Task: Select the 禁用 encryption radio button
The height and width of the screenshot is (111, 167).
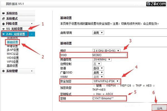Action: coord(94,86)
